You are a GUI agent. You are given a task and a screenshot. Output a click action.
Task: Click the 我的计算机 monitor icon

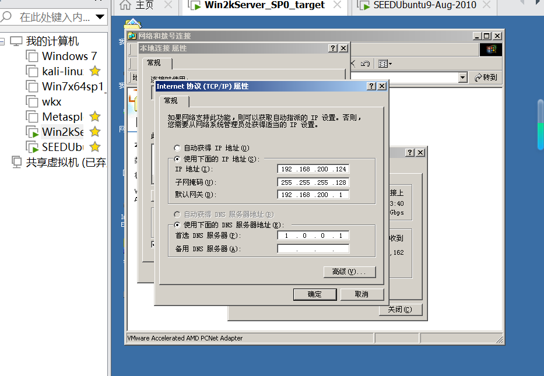click(x=16, y=41)
